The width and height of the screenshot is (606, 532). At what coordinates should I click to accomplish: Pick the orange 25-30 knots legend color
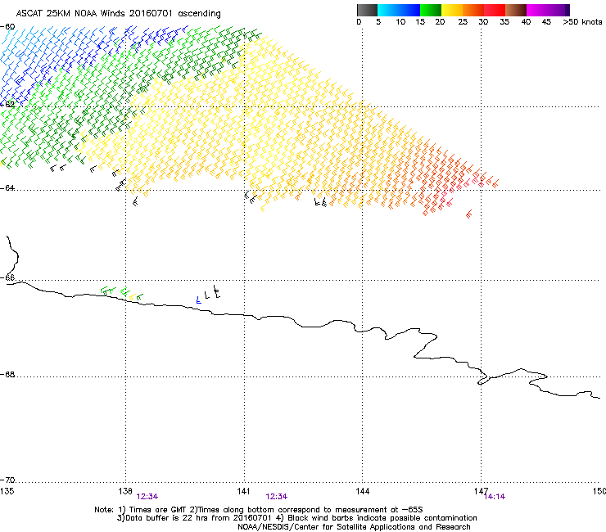click(x=473, y=10)
